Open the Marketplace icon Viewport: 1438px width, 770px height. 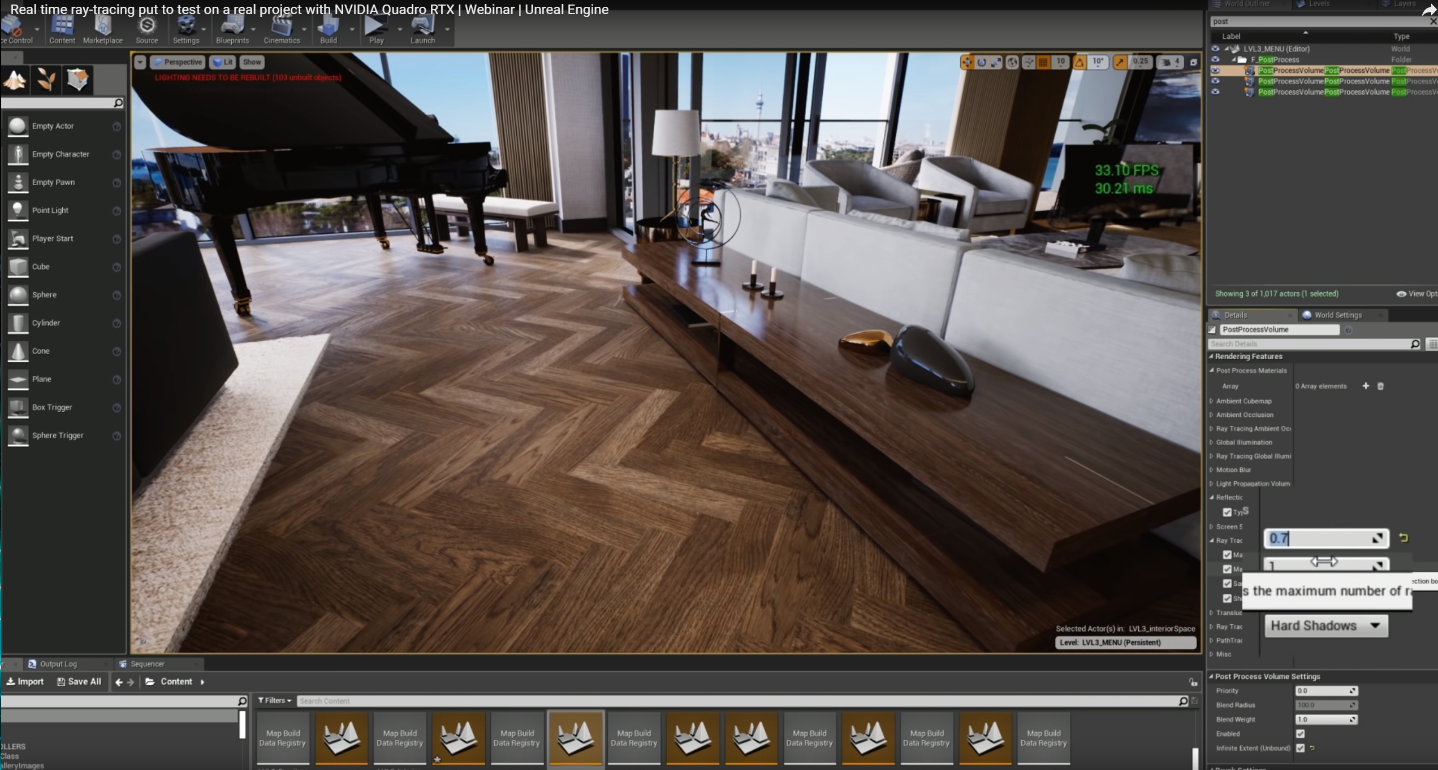point(102,28)
